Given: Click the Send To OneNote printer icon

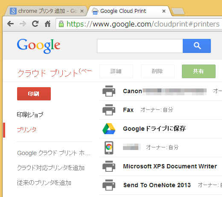Looking at the screenshot, I should (x=109, y=185).
